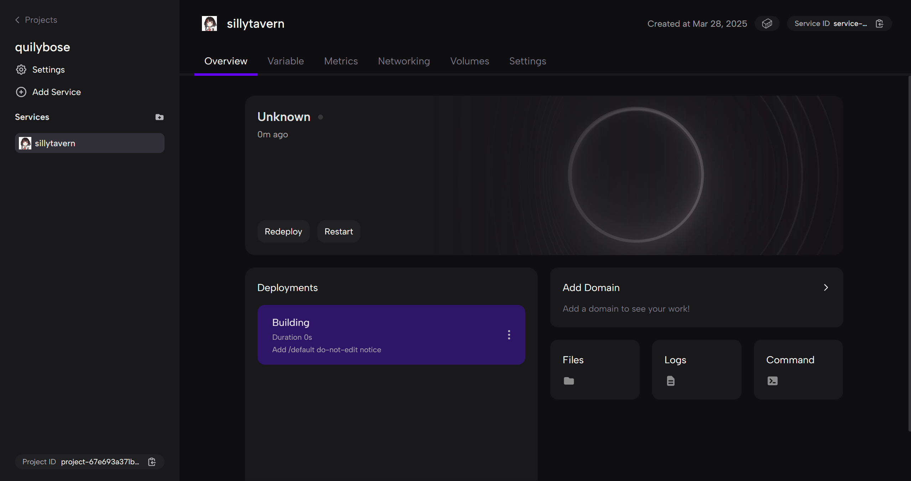Copy the Project ID to clipboard
The image size is (911, 481).
(x=152, y=462)
